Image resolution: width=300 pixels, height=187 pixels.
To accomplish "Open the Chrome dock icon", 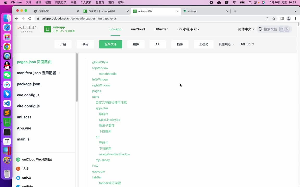I will click(7, 46).
